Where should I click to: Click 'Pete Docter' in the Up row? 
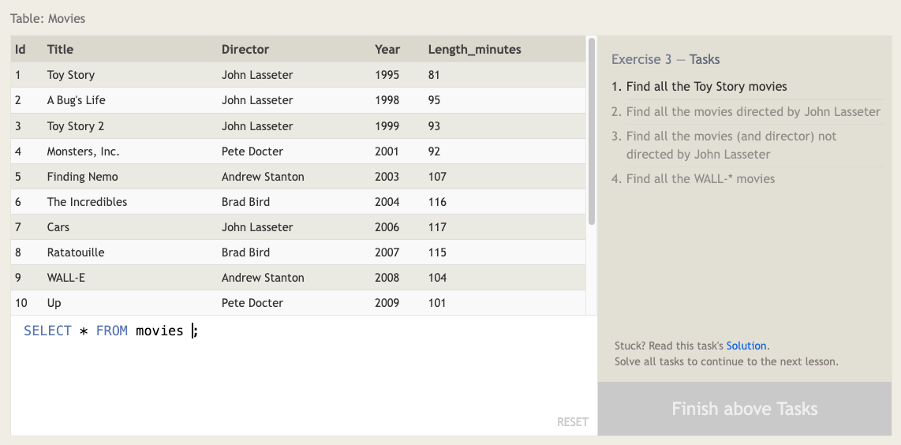point(252,303)
